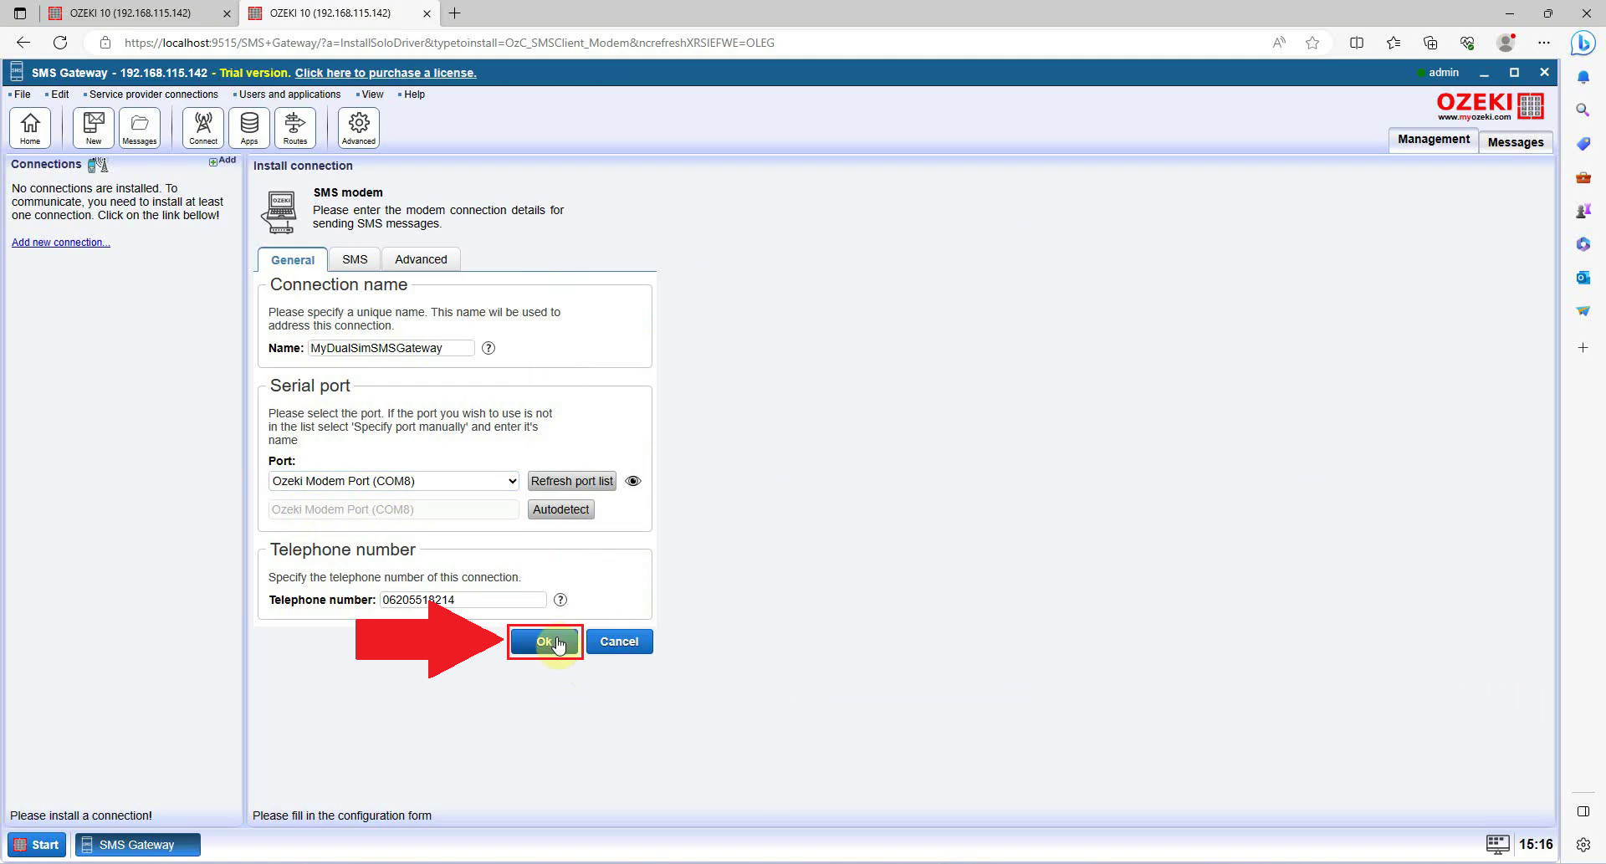
Task: Open browser Favorites list icon
Action: coord(1394,43)
